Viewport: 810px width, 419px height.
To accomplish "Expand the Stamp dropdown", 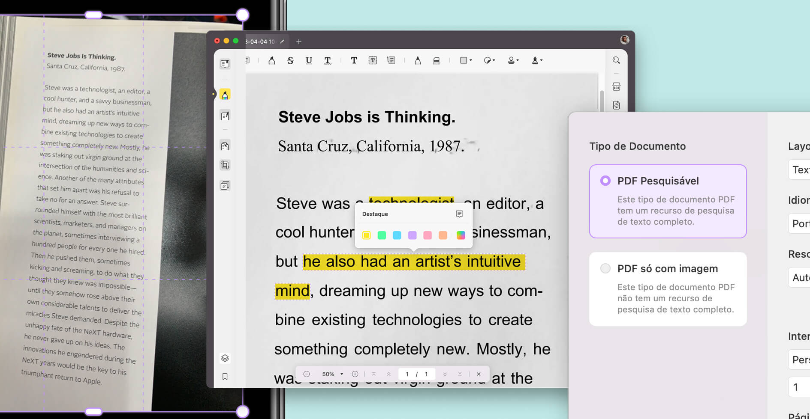I will pyautogui.click(x=513, y=61).
